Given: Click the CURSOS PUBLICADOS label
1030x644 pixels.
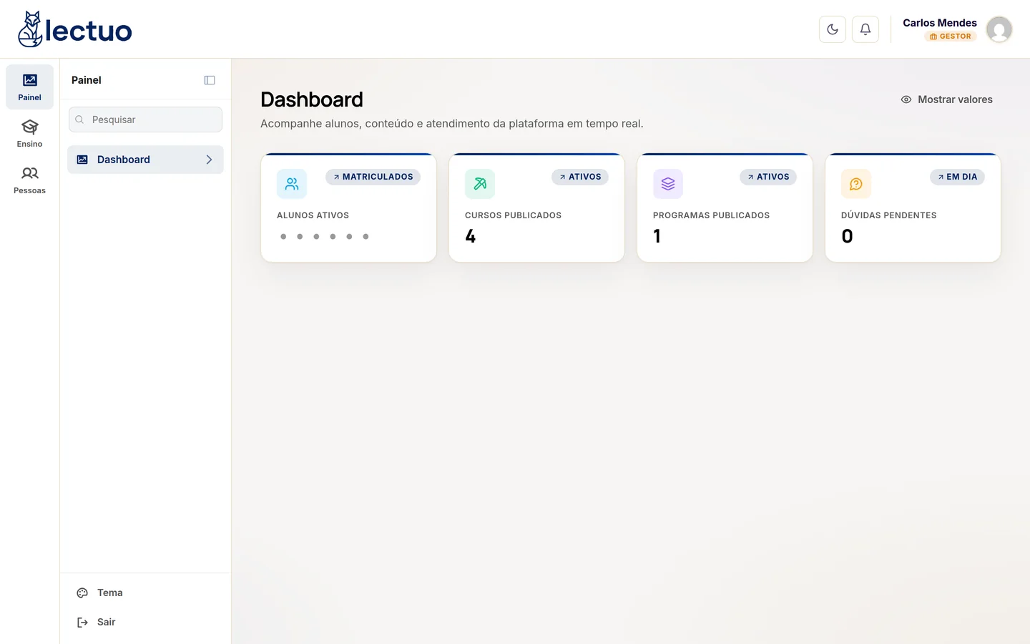Looking at the screenshot, I should click(x=513, y=215).
